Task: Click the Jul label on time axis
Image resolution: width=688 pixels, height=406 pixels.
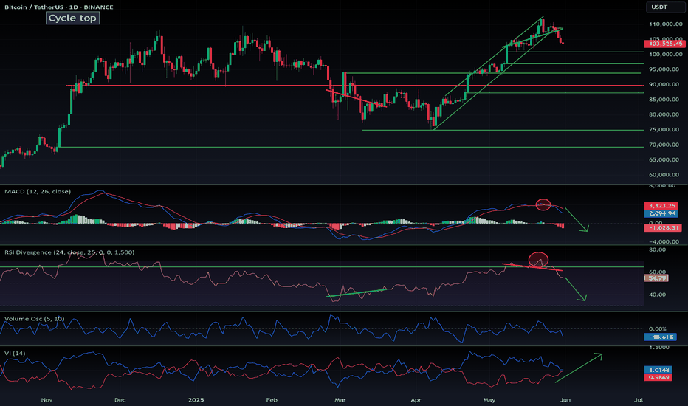Action: coord(639,400)
